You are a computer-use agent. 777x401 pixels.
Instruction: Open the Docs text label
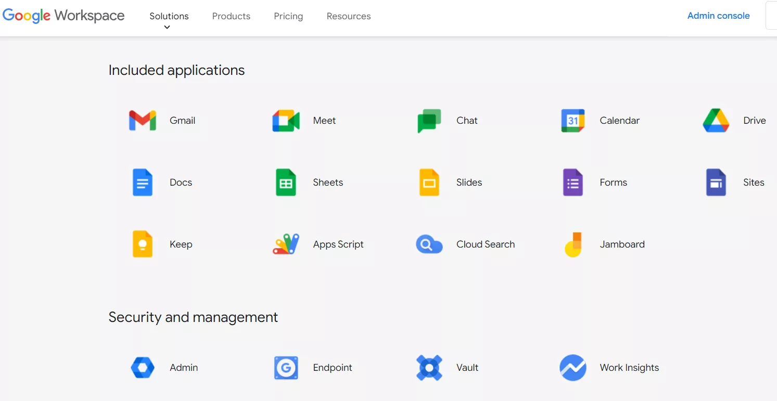[181, 183]
